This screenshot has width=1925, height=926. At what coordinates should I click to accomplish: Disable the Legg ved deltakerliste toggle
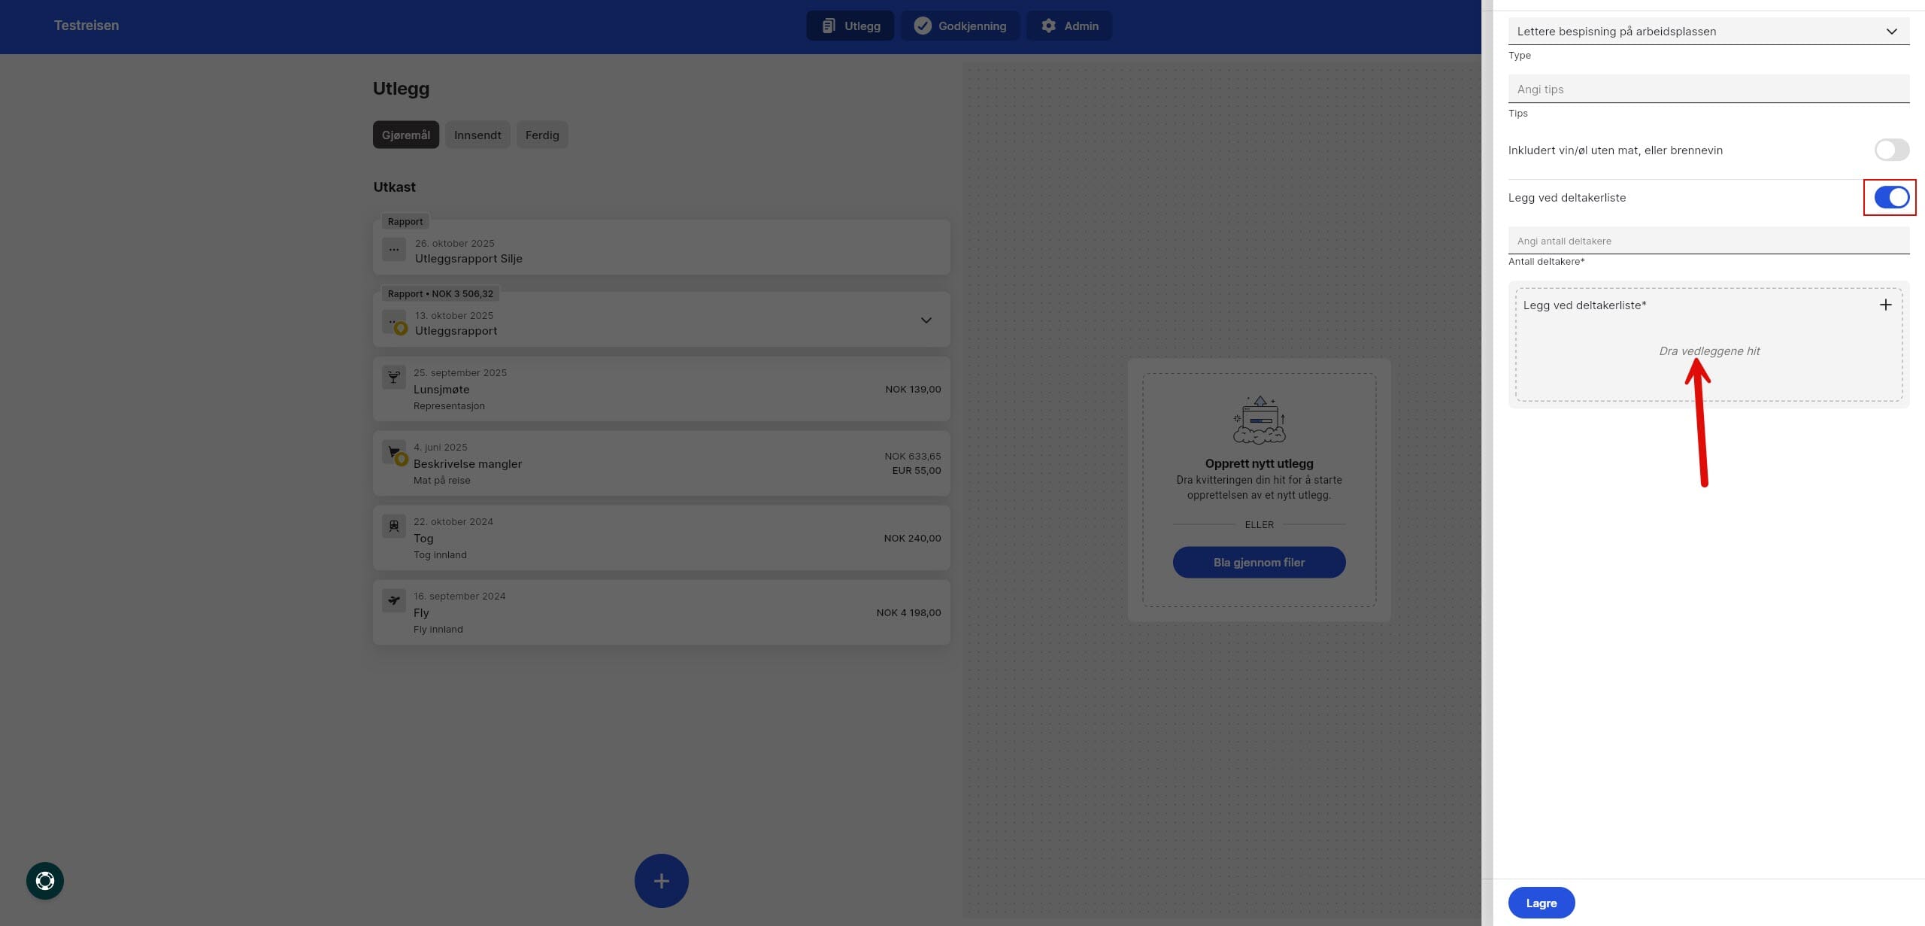click(1890, 198)
